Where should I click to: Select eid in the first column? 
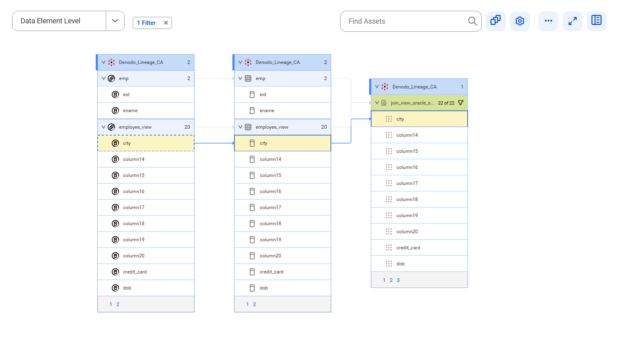pos(146,95)
